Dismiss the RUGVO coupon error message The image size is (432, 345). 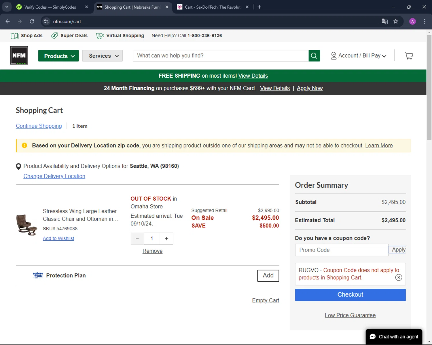(399, 277)
